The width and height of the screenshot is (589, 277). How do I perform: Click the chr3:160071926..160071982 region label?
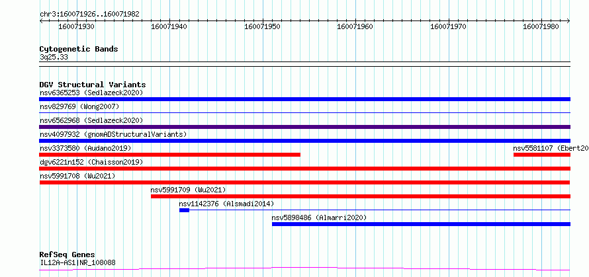(89, 15)
